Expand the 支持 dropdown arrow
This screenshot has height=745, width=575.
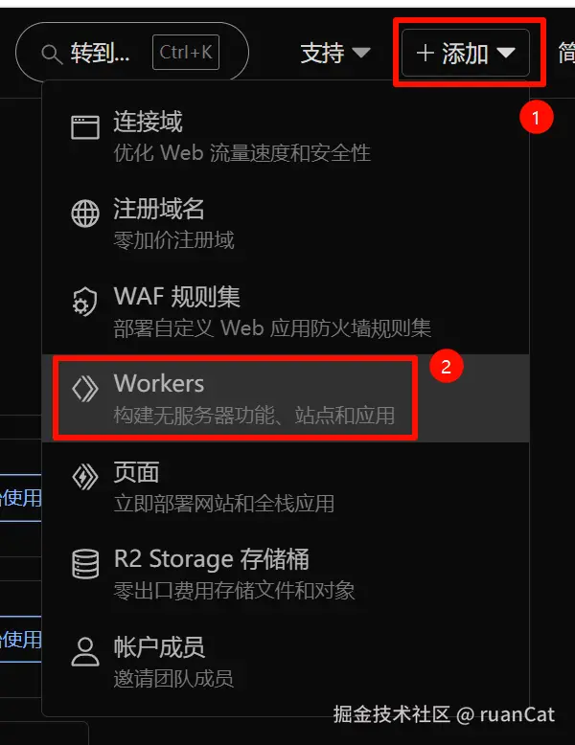[361, 53]
